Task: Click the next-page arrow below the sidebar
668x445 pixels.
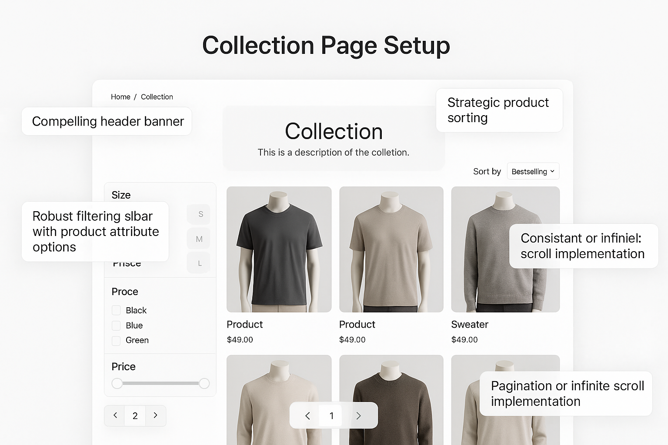Action: click(x=155, y=415)
